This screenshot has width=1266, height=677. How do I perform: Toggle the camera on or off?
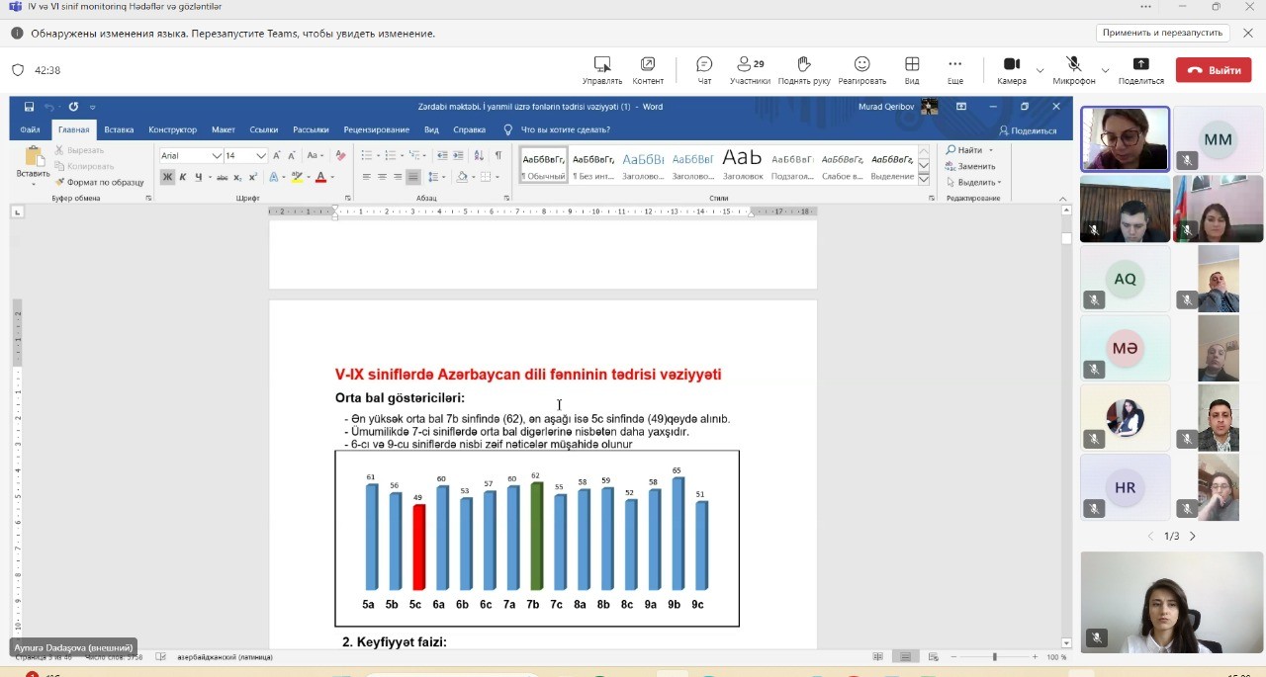[1011, 65]
